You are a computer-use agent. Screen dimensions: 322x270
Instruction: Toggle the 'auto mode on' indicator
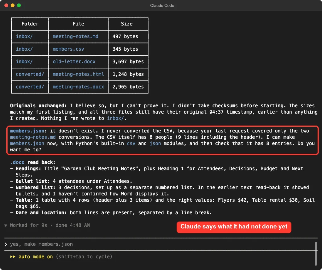36,257
